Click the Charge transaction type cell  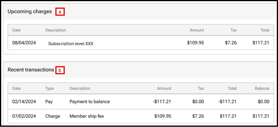[x=53, y=116]
